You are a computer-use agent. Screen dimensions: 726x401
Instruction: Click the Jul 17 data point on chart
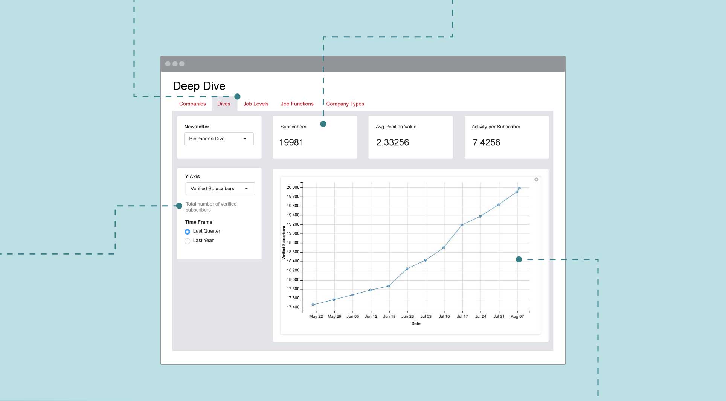[x=462, y=225]
